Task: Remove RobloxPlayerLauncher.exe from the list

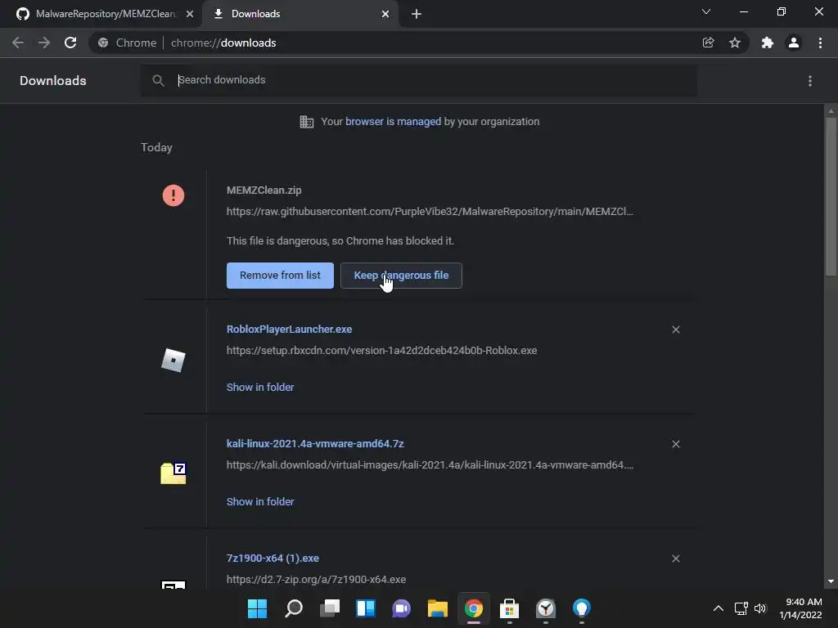Action: click(675, 330)
